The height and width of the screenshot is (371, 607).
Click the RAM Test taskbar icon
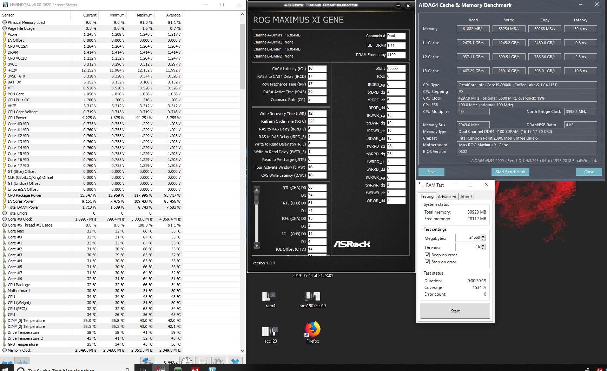161,368
